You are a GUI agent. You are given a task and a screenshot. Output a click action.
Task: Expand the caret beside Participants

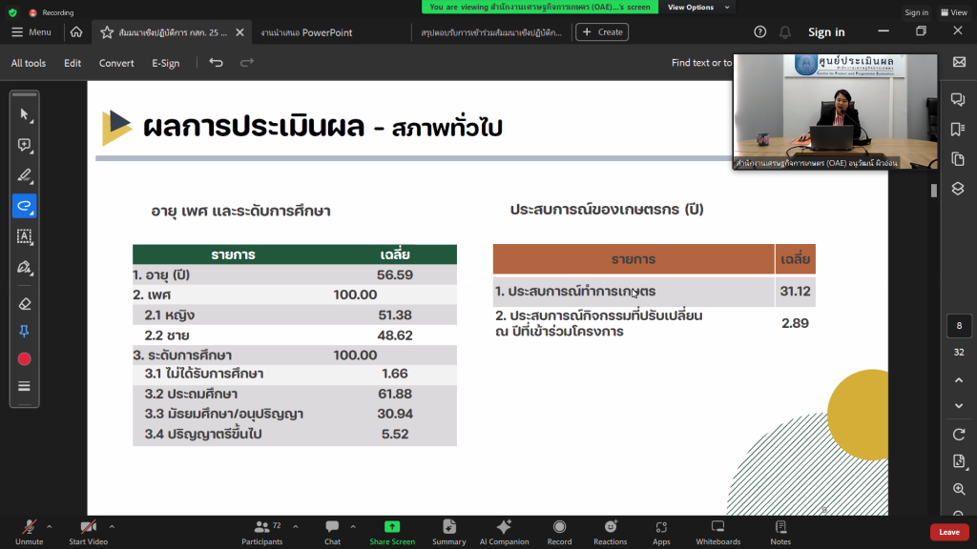pos(296,527)
